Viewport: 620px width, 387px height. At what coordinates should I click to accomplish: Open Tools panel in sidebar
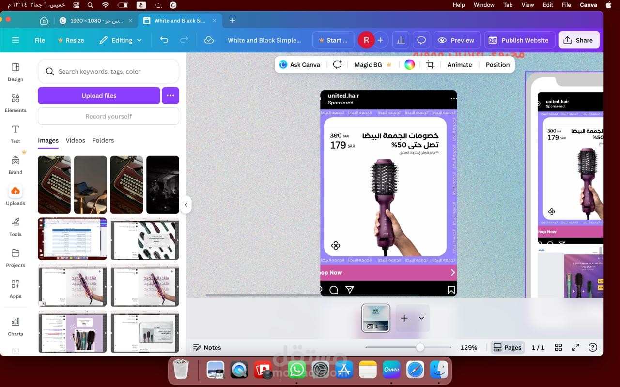tap(15, 226)
